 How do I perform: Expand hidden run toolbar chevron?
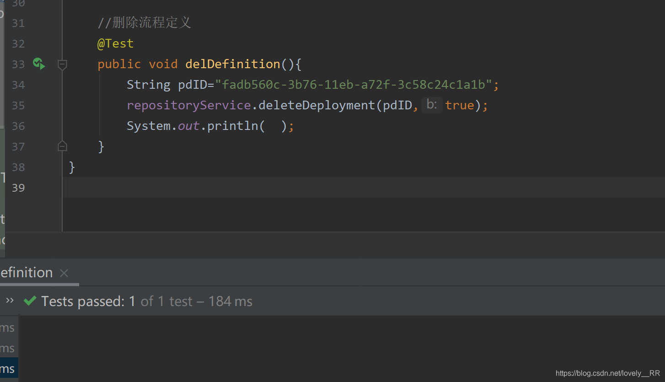click(10, 301)
